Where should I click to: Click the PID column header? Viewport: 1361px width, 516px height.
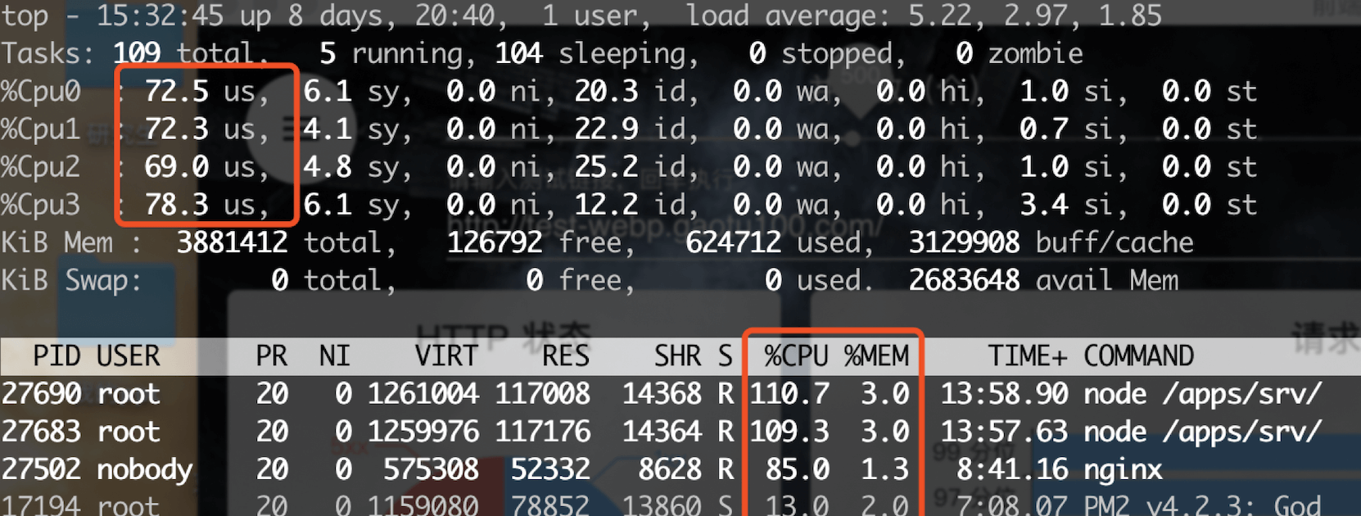57,356
